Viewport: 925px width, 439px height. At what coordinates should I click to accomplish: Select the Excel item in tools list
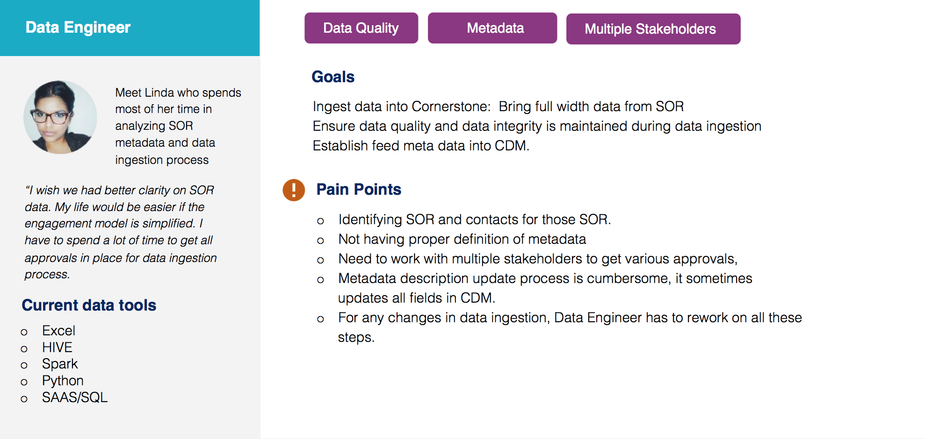tap(58, 331)
